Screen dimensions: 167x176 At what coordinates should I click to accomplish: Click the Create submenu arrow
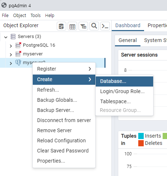tap(90, 79)
